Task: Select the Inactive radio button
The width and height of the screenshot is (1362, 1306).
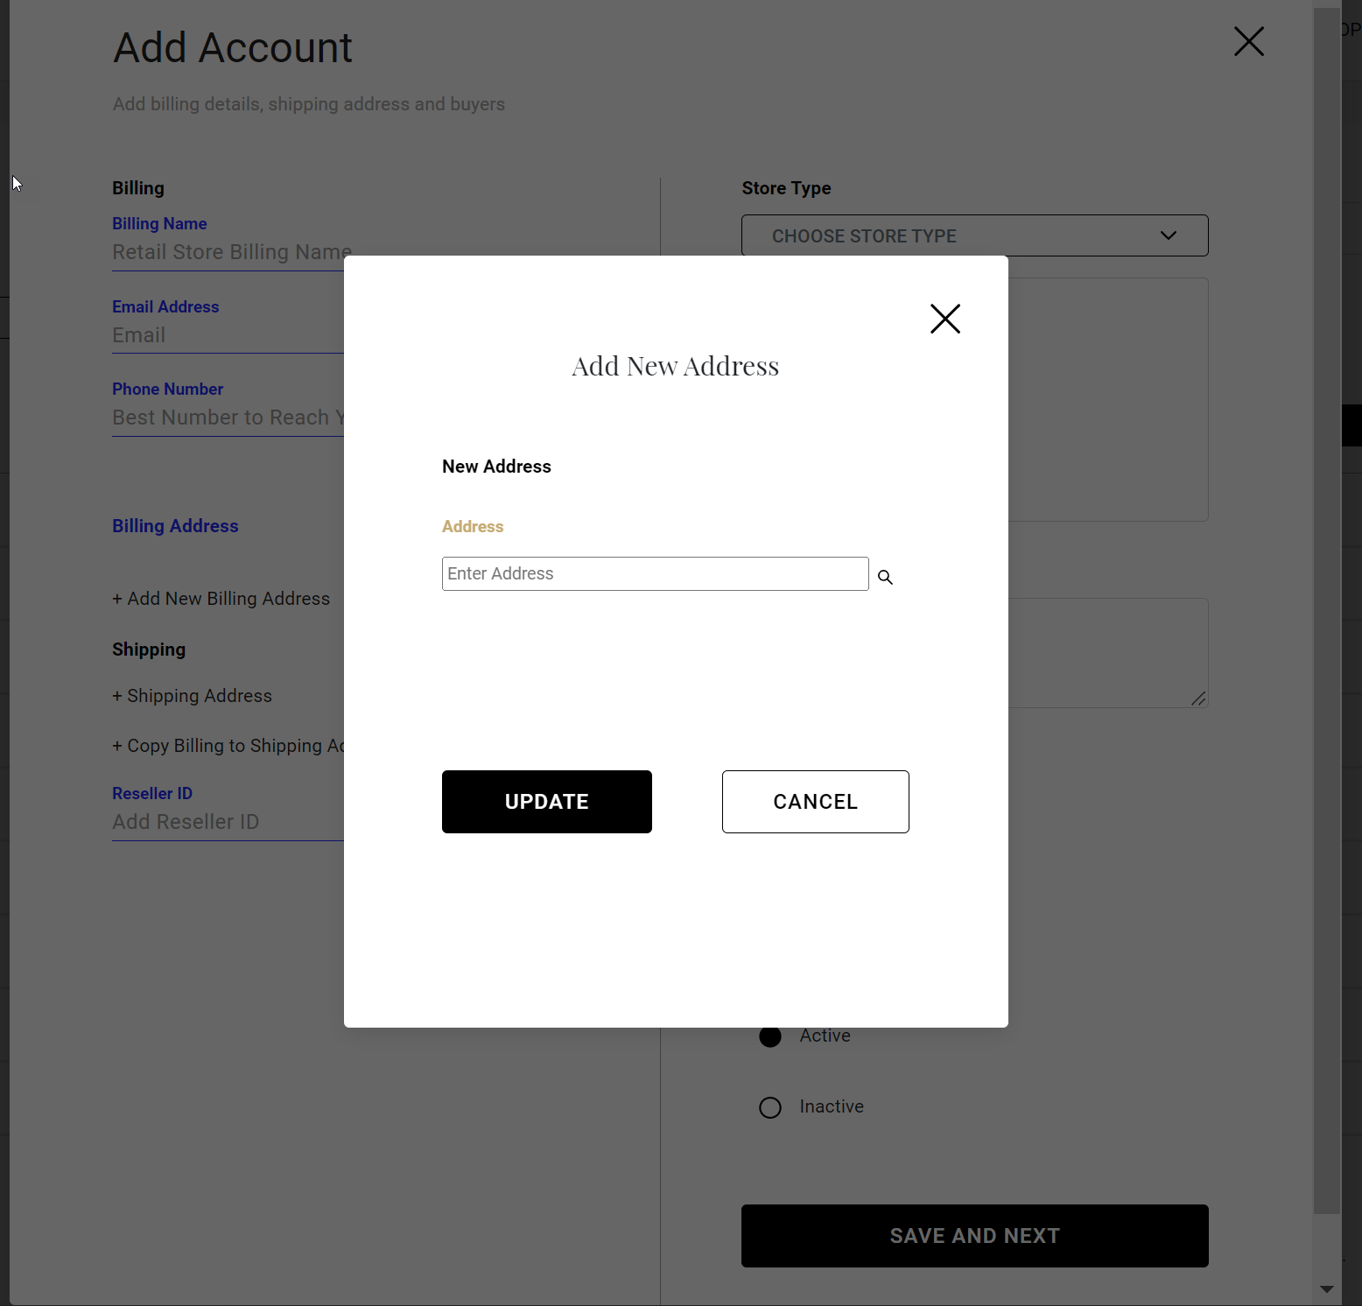Action: click(770, 1107)
